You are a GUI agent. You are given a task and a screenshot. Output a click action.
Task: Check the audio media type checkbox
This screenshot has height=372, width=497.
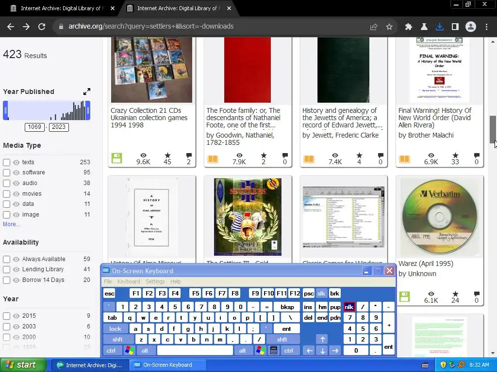coord(6,183)
